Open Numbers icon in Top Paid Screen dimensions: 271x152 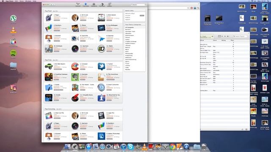pos(49,28)
